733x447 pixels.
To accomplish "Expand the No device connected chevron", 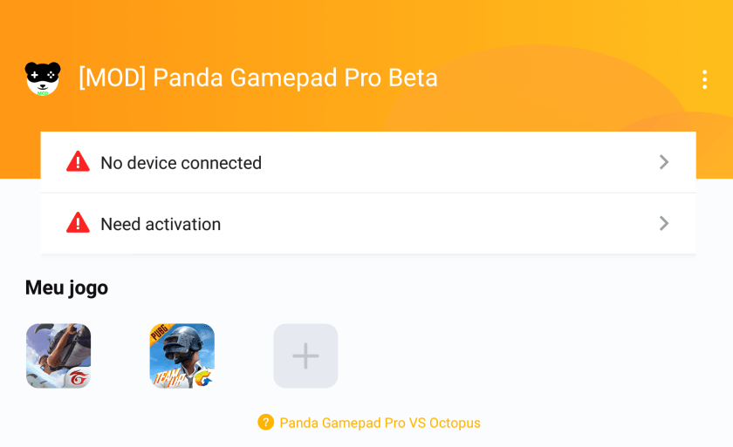I will click(x=664, y=162).
